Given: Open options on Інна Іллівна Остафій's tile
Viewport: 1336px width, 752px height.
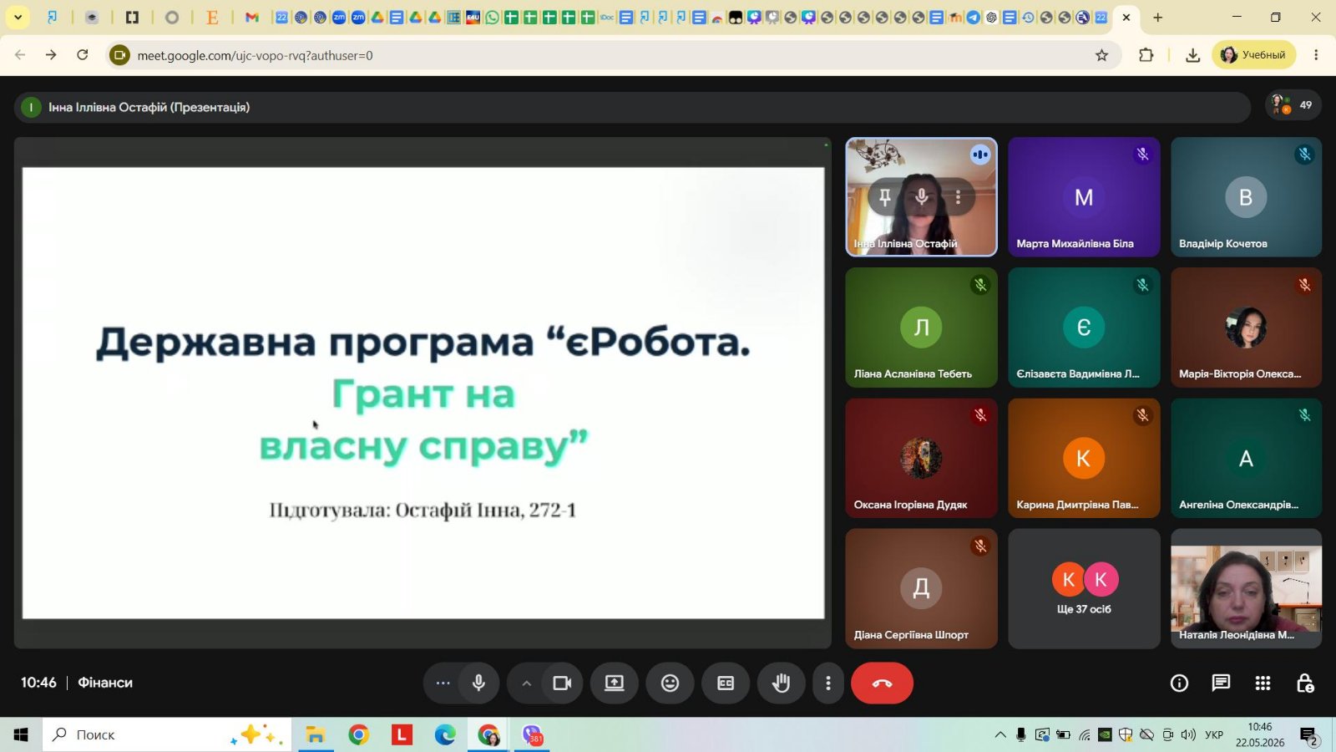Looking at the screenshot, I should pos(959,197).
